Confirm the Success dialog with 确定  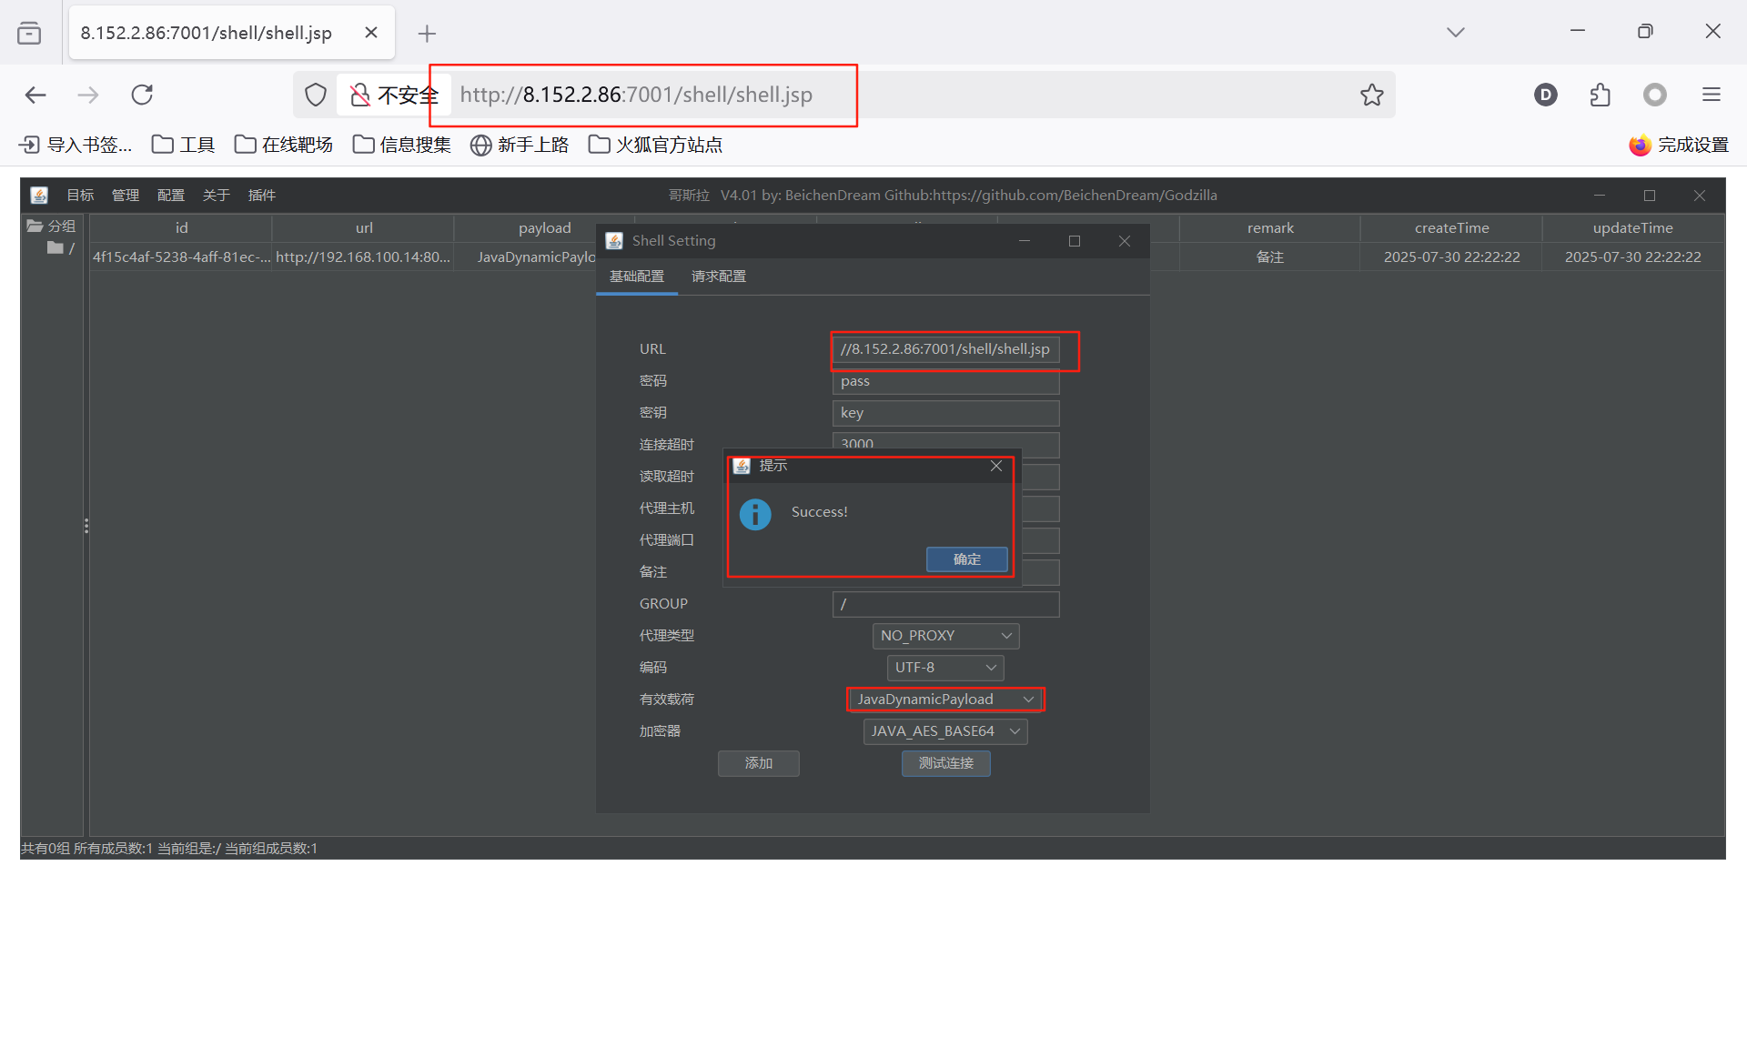[x=967, y=559]
